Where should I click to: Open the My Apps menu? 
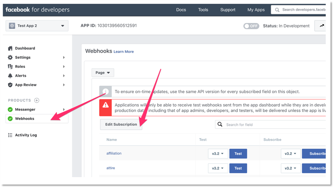pyautogui.click(x=256, y=10)
